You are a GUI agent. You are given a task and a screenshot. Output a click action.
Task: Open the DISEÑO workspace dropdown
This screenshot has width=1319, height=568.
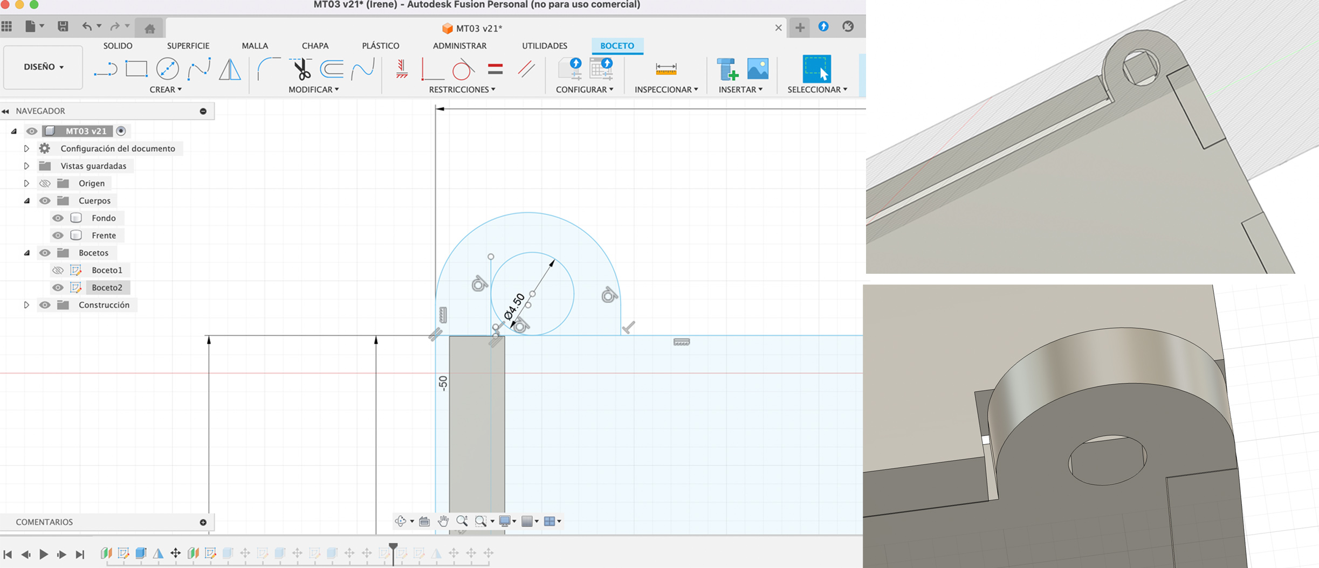pyautogui.click(x=43, y=67)
